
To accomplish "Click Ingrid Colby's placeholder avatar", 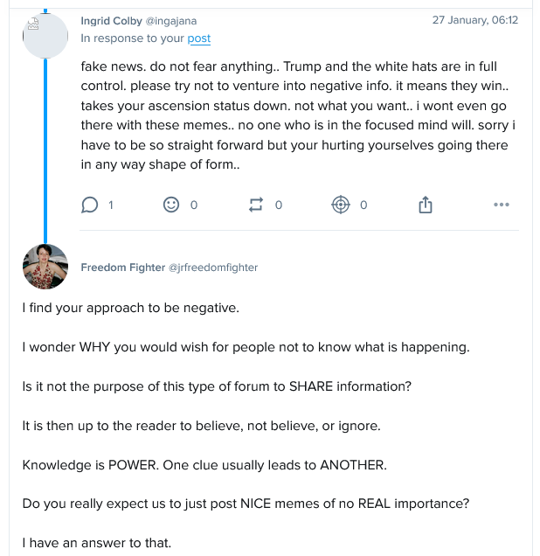I will [45, 36].
